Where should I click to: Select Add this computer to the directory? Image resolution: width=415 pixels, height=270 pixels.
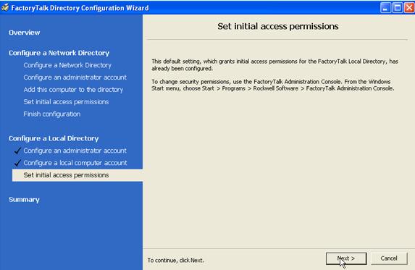click(73, 90)
